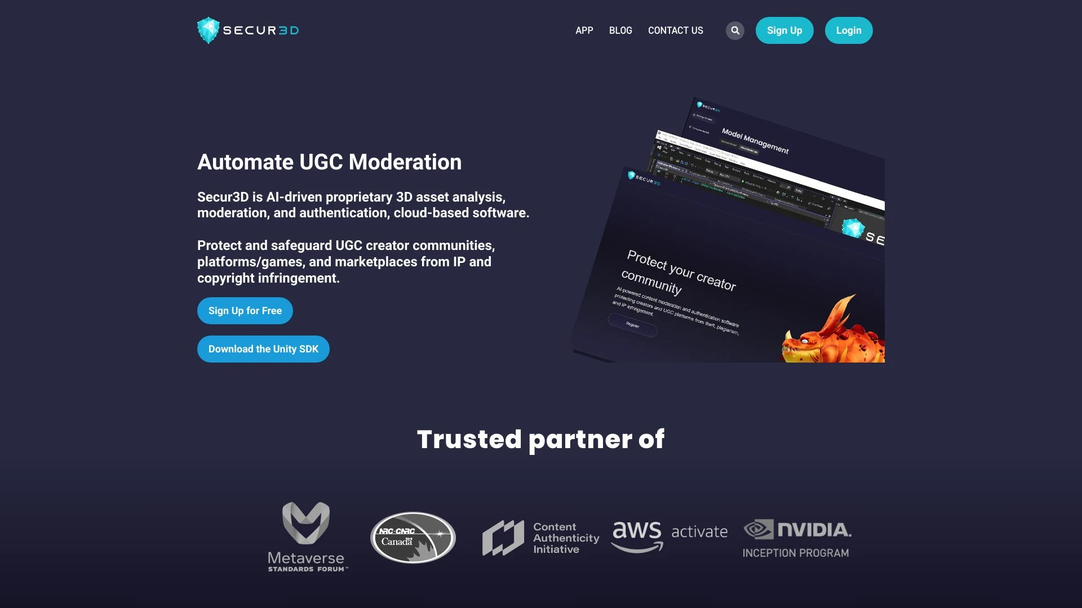Click the Metaverse Standards Forum icon

(306, 536)
